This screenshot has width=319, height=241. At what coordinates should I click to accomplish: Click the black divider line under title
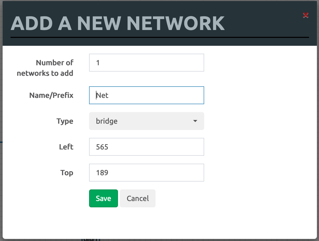tap(160, 37)
